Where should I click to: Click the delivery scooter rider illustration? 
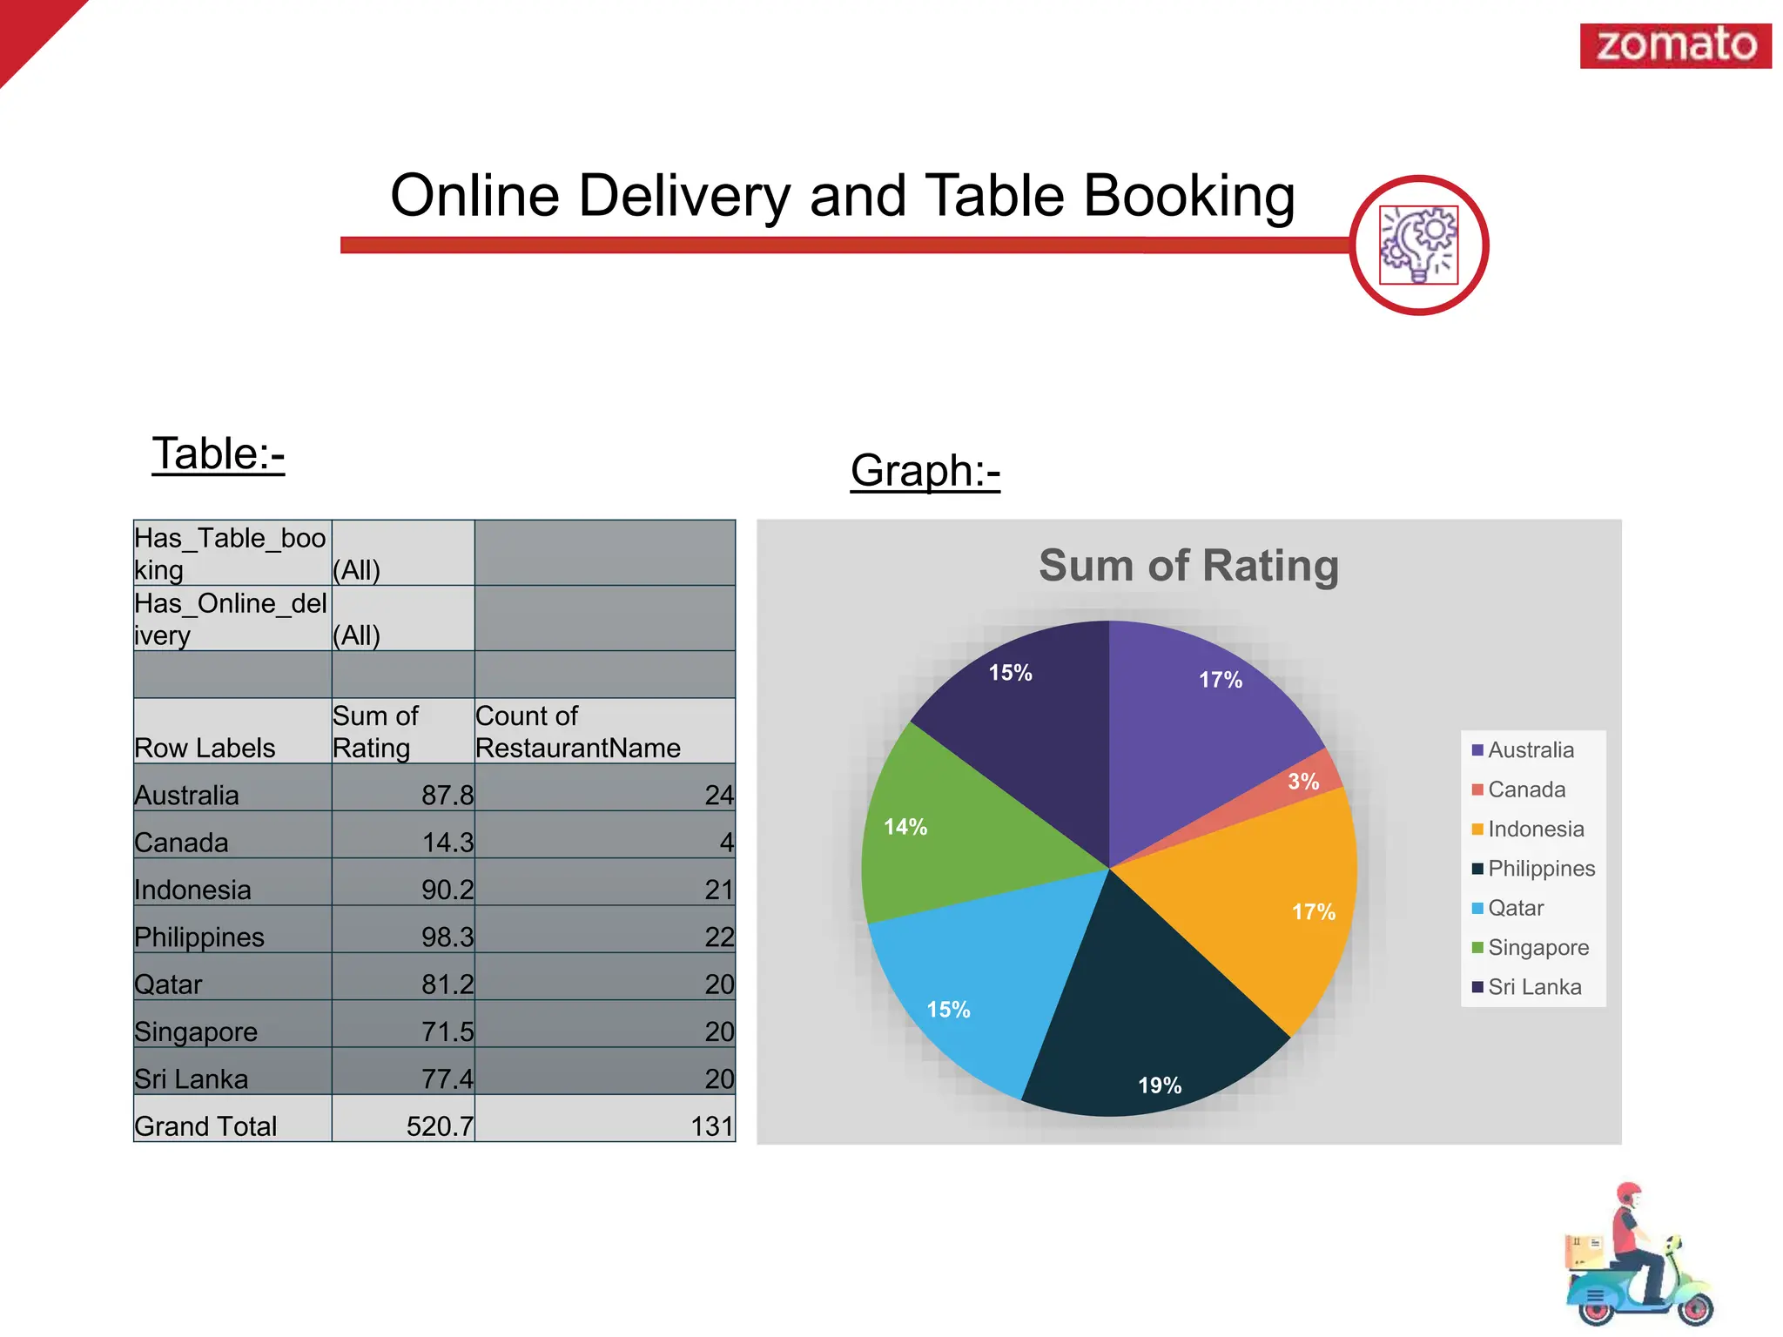pyautogui.click(x=1638, y=1253)
